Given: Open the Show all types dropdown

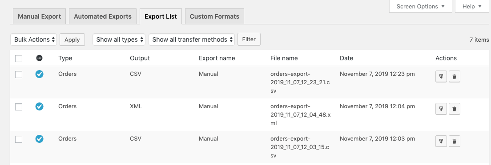Looking at the screenshot, I should click(x=119, y=39).
